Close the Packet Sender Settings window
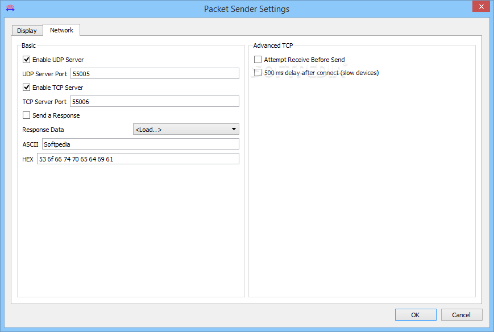This screenshot has width=494, height=332. coord(481,6)
